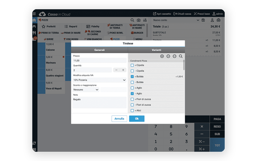Click the briefcase icon in the bill header
Image resolution: width=257 pixels, height=161 pixels.
tap(219, 20)
